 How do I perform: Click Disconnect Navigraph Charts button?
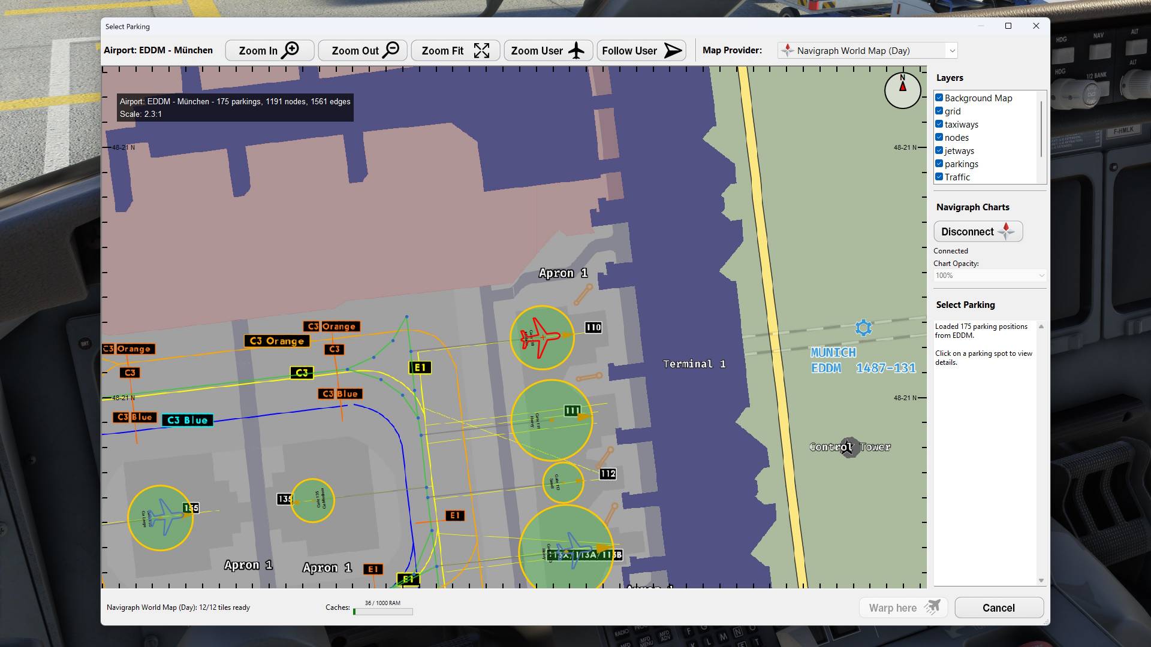point(978,231)
